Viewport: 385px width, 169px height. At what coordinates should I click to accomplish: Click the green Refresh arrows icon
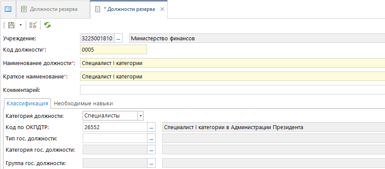(47, 25)
